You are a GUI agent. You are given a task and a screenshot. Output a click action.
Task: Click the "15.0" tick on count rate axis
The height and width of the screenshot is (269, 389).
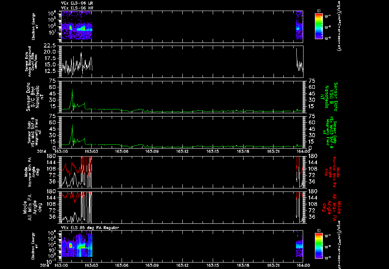[51, 65]
